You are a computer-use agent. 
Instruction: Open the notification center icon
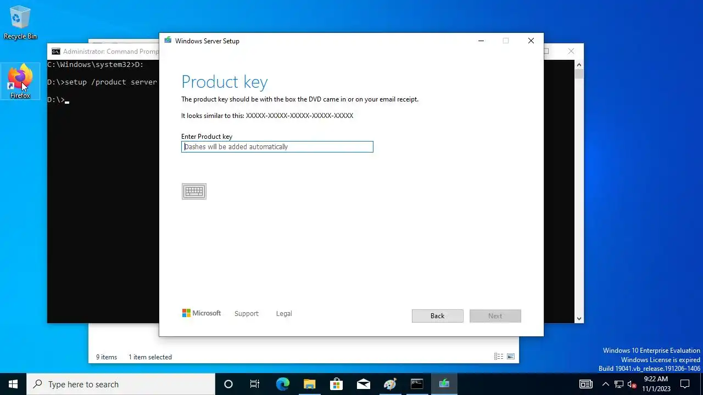pyautogui.click(x=685, y=384)
